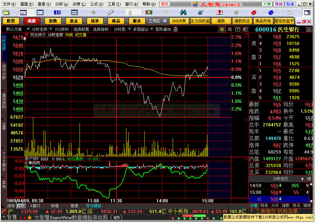Viewport: 316px width, 223px height.
Task: Switch to the 资讯 tab
Action: (296, 206)
